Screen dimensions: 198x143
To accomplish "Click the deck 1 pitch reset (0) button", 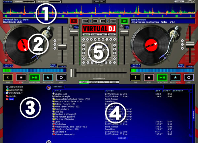I will (x=55, y=44).
